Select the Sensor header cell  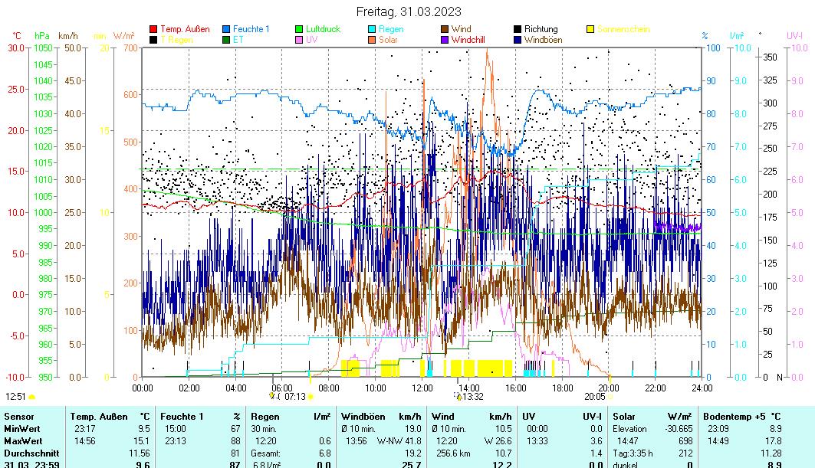pyautogui.click(x=19, y=417)
